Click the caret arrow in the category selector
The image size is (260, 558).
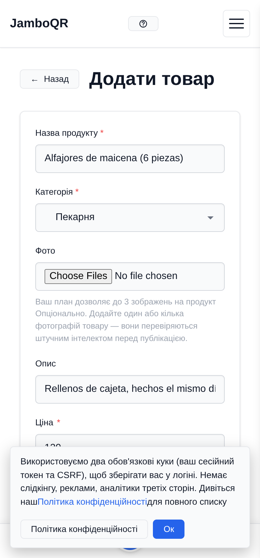(x=210, y=218)
